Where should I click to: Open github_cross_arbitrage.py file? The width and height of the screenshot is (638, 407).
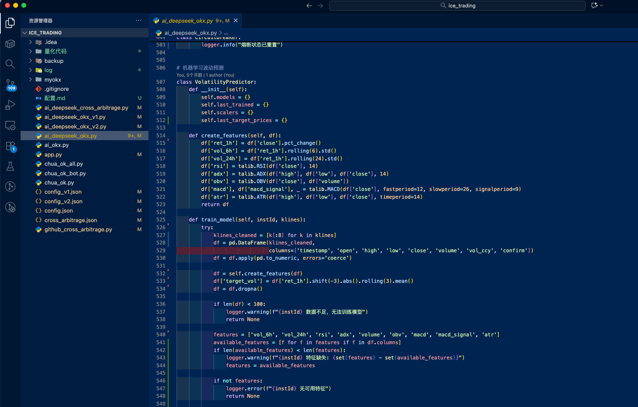[78, 229]
